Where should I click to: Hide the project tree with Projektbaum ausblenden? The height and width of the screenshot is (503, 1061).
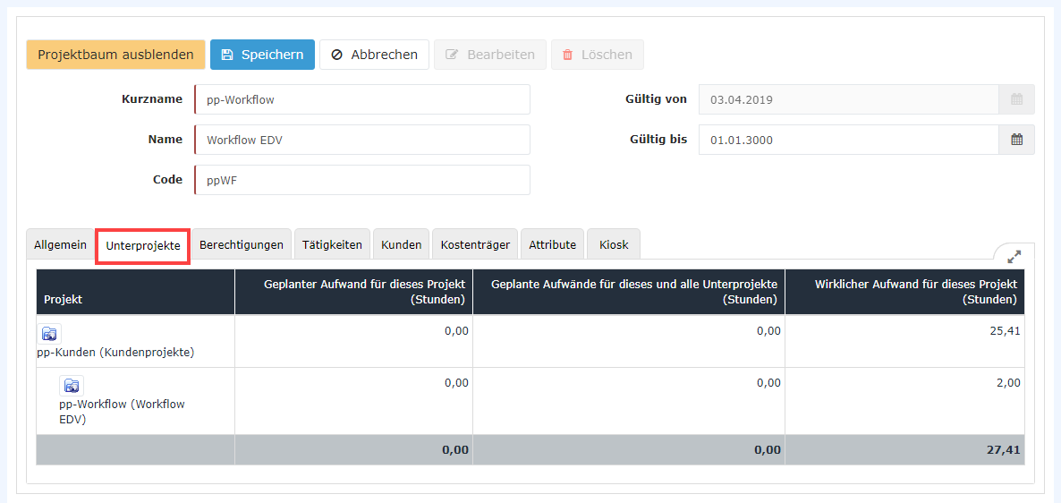point(115,55)
